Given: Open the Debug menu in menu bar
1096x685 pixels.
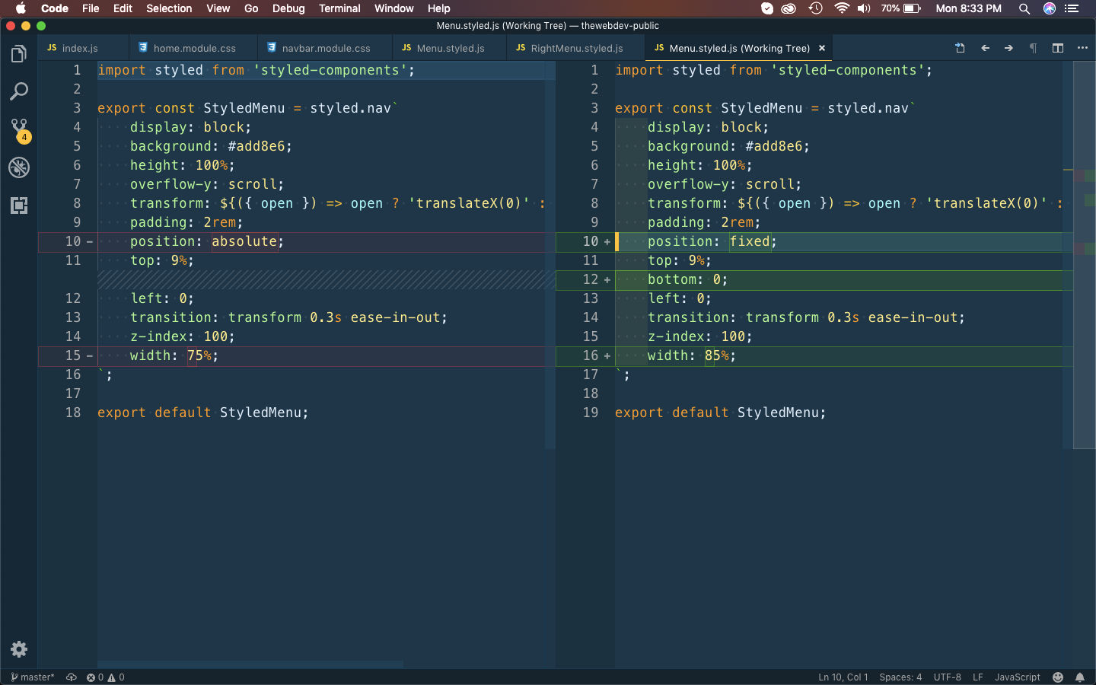Looking at the screenshot, I should point(288,8).
